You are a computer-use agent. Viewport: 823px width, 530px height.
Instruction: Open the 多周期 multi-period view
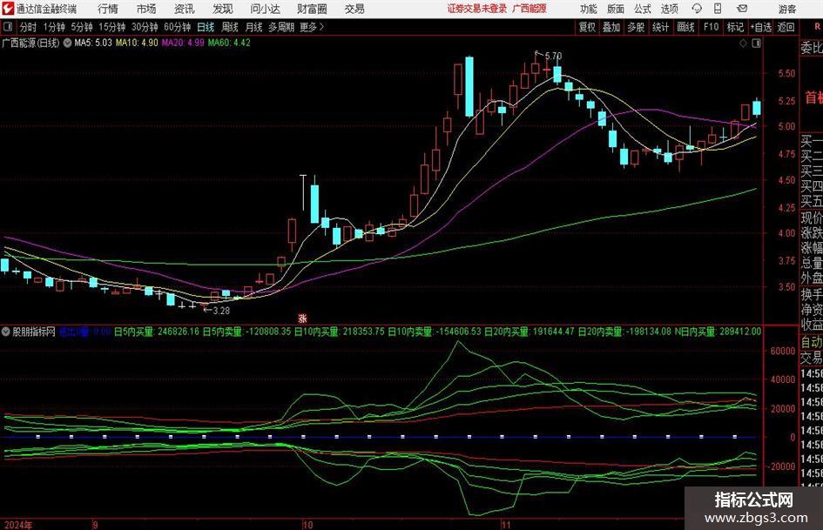tap(280, 27)
